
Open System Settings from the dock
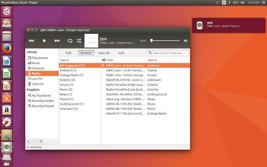point(7,122)
